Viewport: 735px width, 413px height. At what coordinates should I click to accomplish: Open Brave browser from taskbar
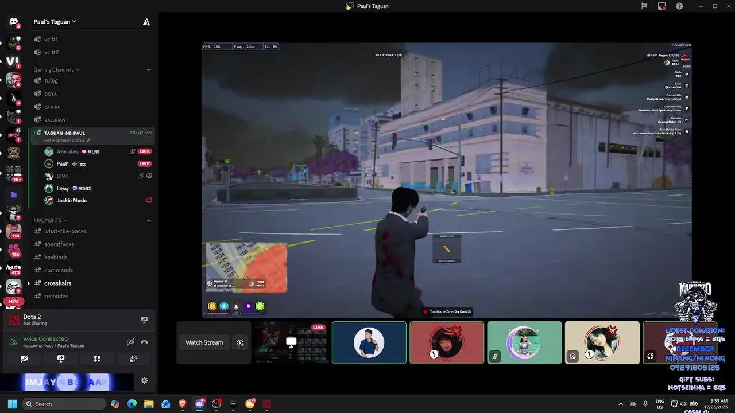pos(183,404)
